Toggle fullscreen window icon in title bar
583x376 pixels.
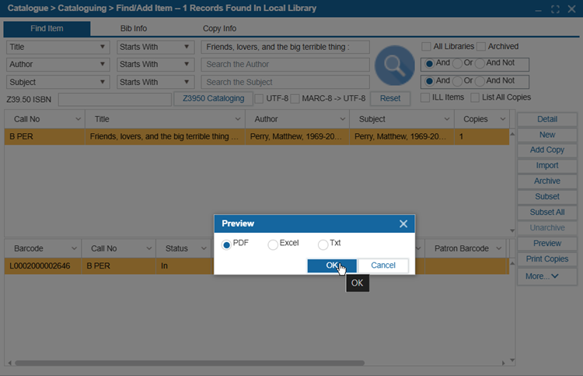tap(555, 9)
